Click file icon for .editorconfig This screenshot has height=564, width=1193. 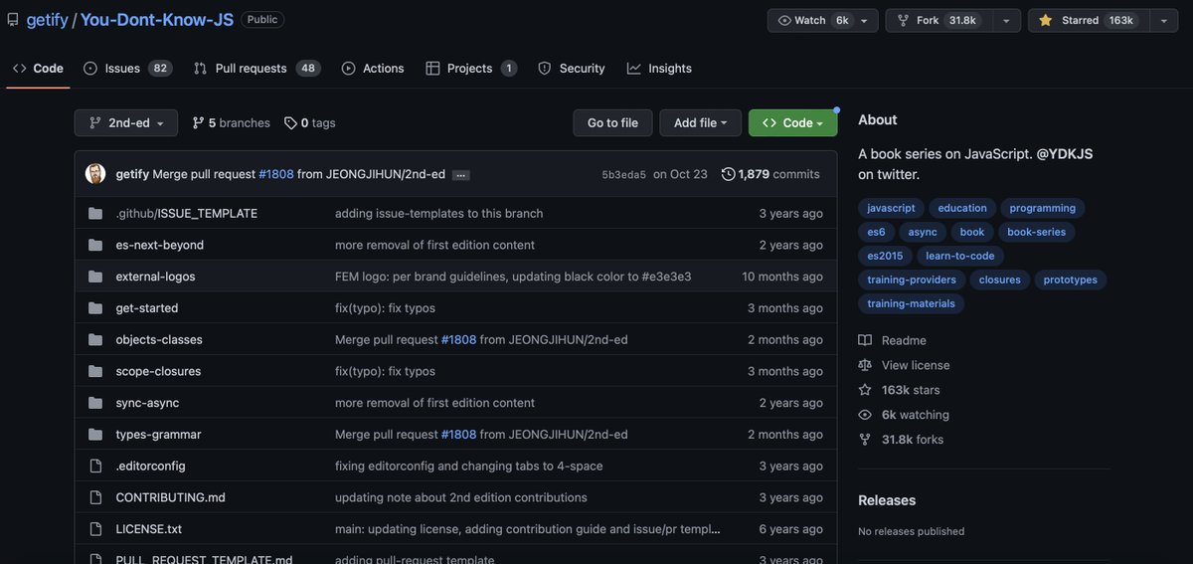pos(95,467)
